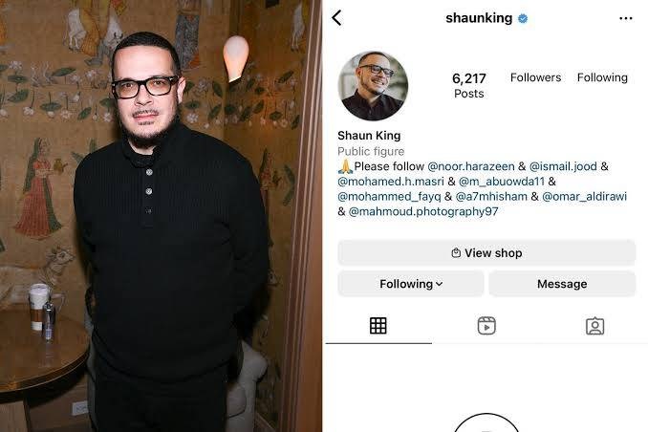Switch to the Reels tab
648x432 pixels.
(x=486, y=326)
